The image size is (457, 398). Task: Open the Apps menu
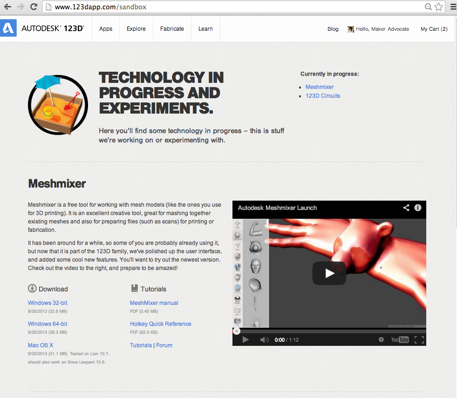(x=105, y=29)
